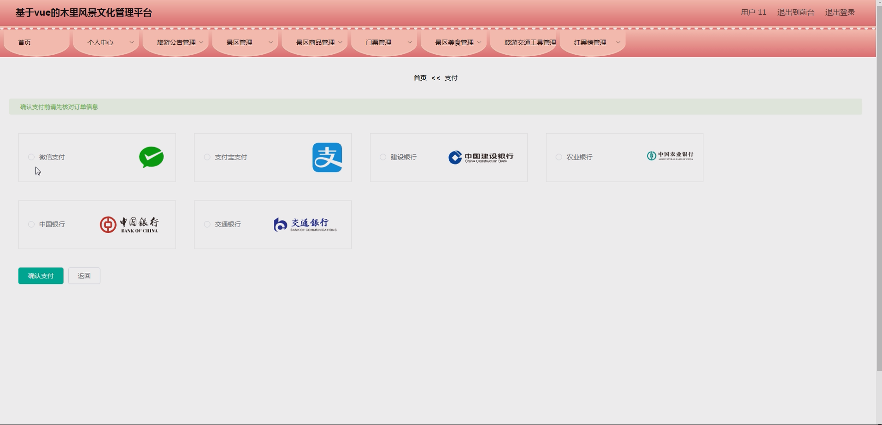
Task: Click the 返回 button
Action: 84,276
